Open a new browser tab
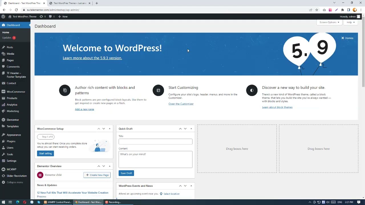This screenshot has height=205, width=365. 97,3
